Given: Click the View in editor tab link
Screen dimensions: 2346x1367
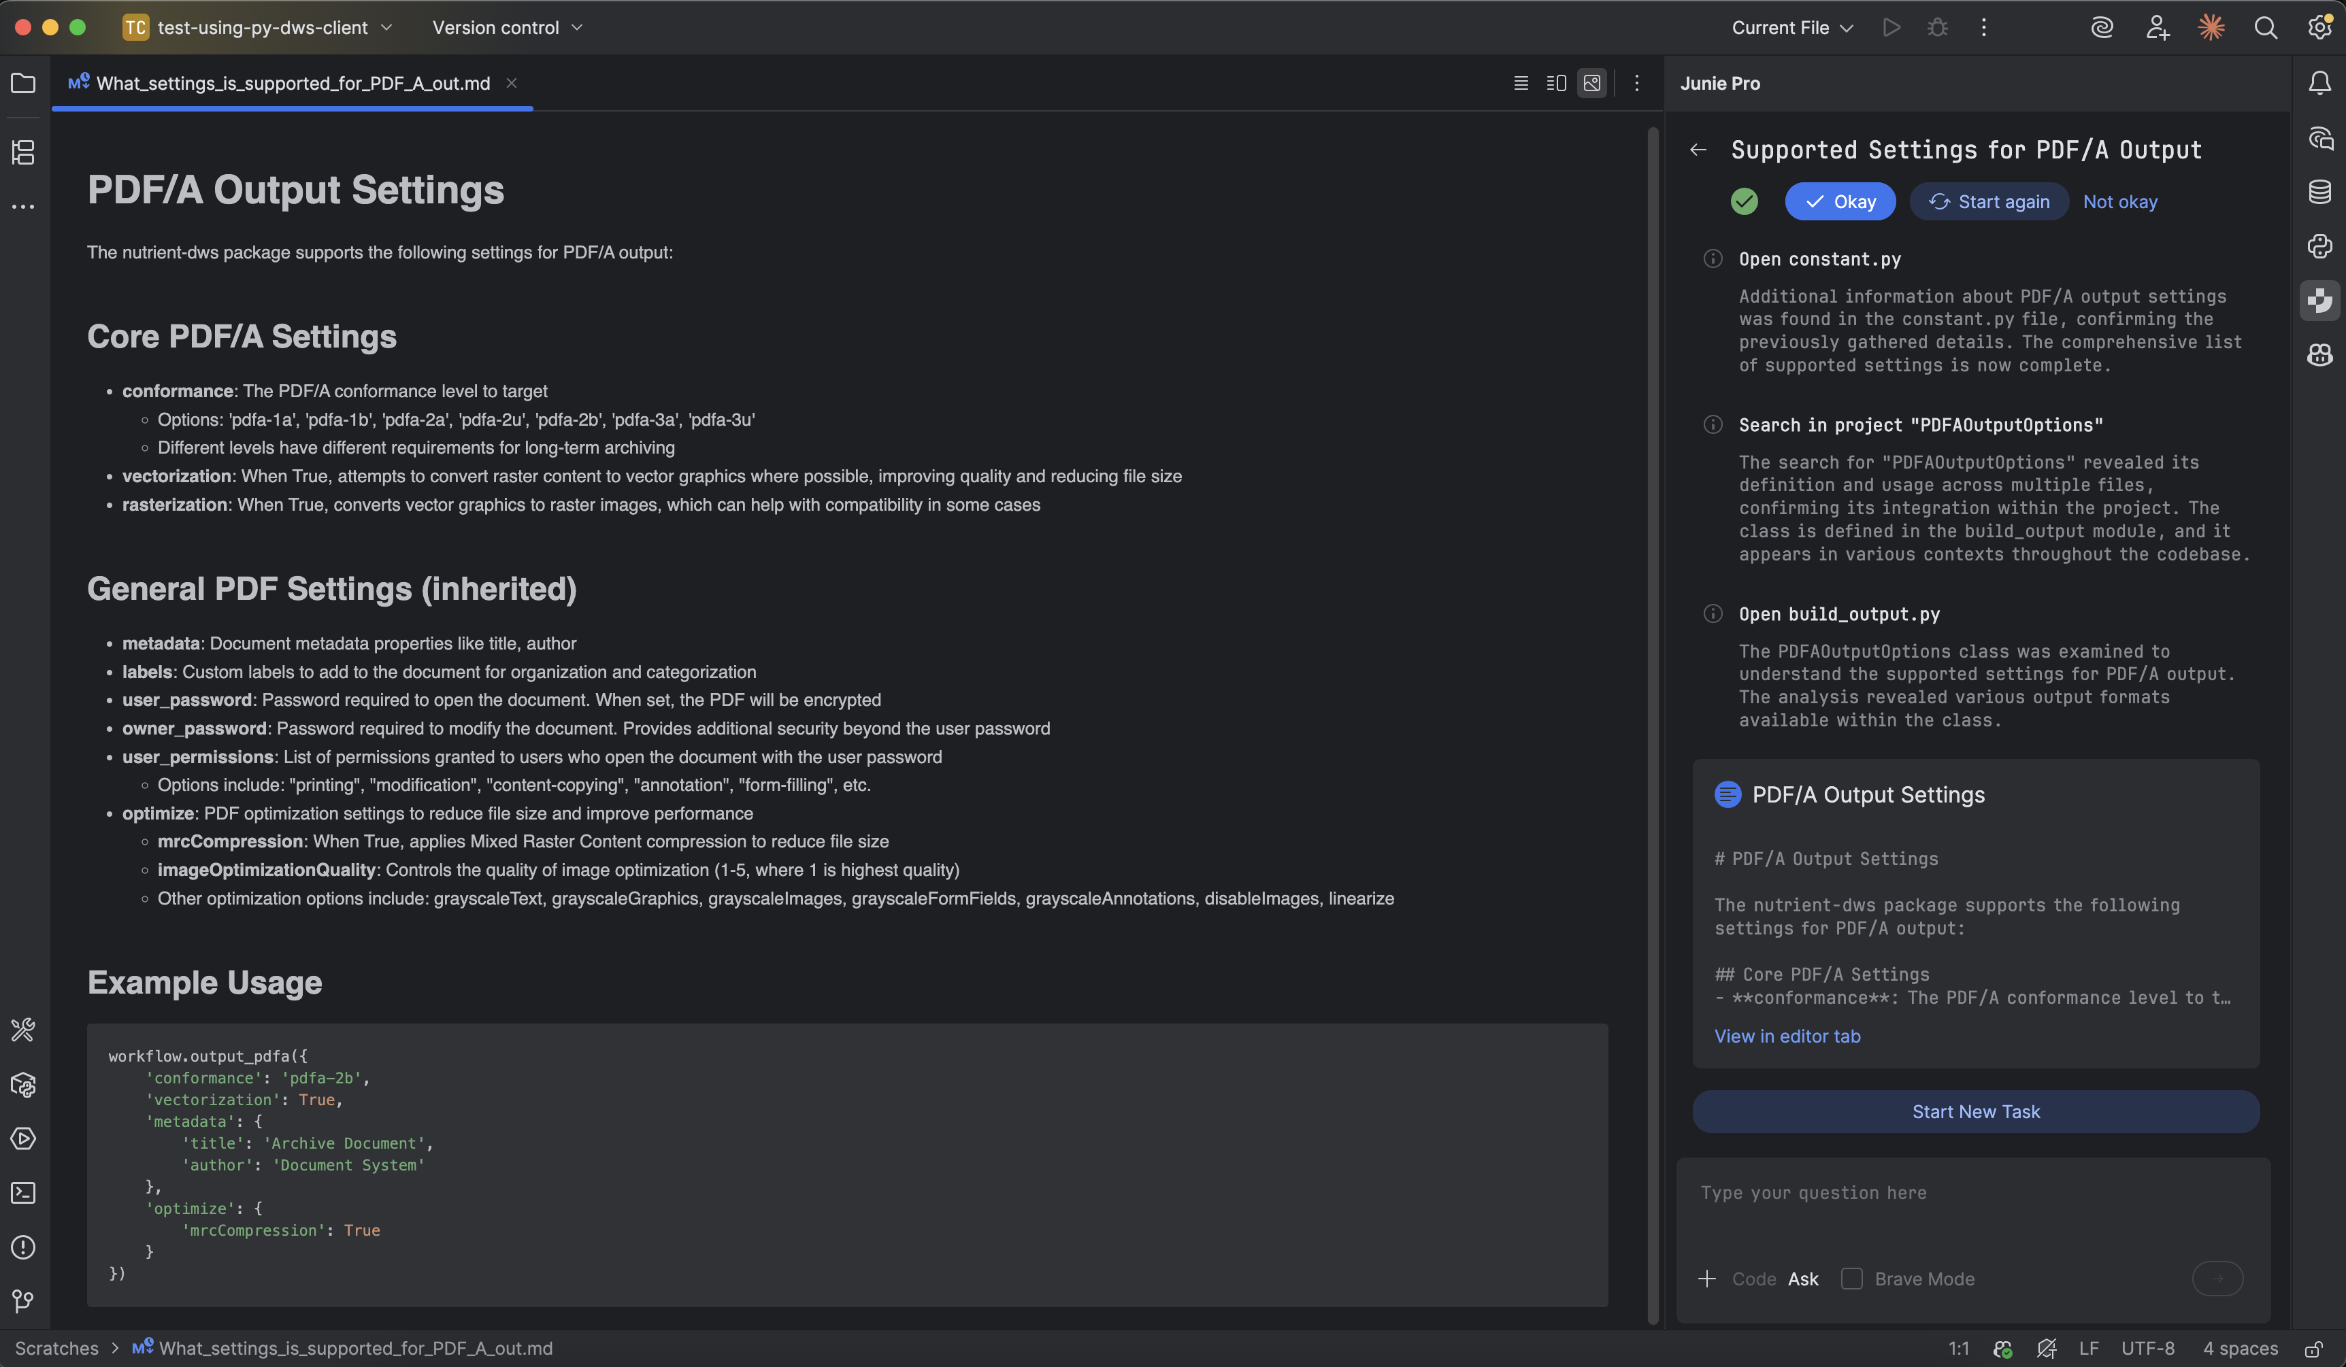Looking at the screenshot, I should coord(1787,1036).
